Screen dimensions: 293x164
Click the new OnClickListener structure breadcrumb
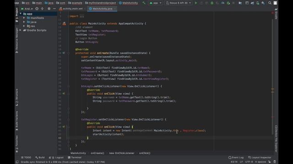(x=122, y=153)
